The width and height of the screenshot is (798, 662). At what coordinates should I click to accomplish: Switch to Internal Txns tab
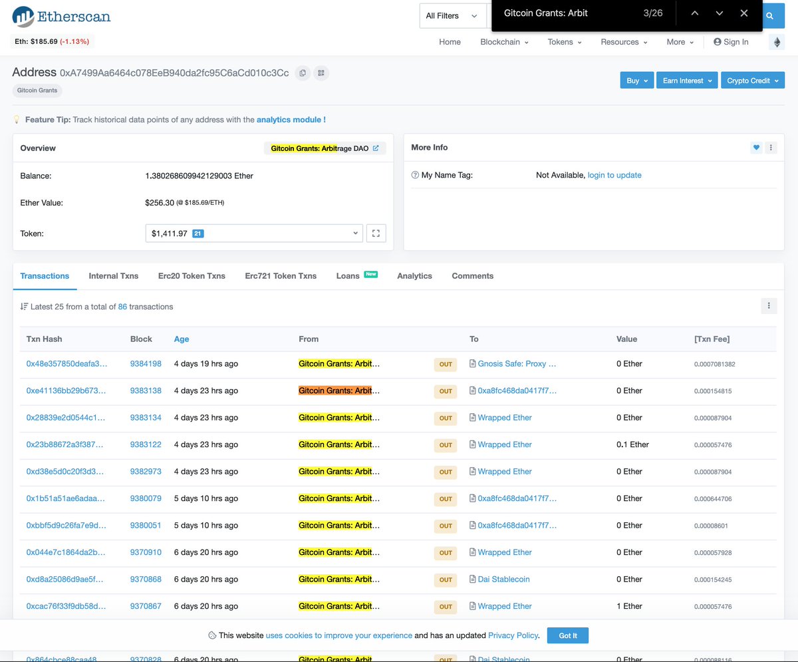point(114,275)
